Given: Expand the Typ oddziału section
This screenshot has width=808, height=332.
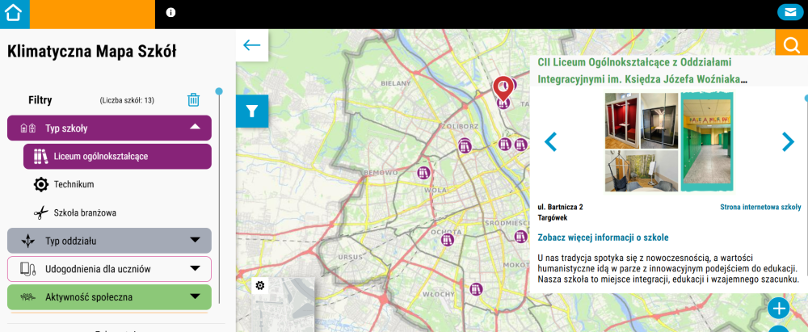Looking at the screenshot, I should pos(195,240).
